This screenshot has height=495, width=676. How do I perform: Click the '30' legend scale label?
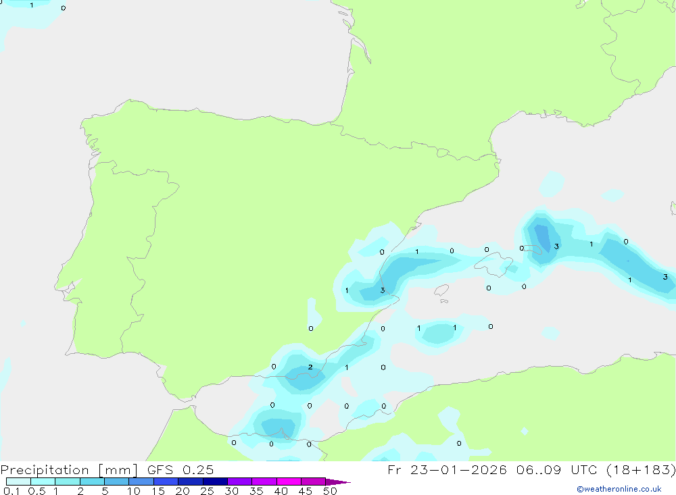231,491
